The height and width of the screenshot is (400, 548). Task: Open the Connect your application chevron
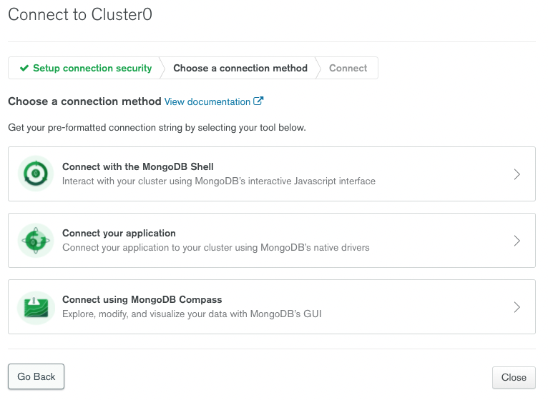coord(517,241)
